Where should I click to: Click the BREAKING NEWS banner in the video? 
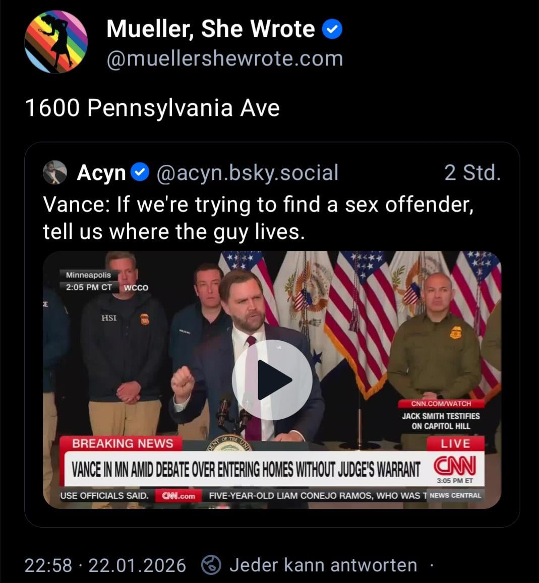tap(123, 443)
